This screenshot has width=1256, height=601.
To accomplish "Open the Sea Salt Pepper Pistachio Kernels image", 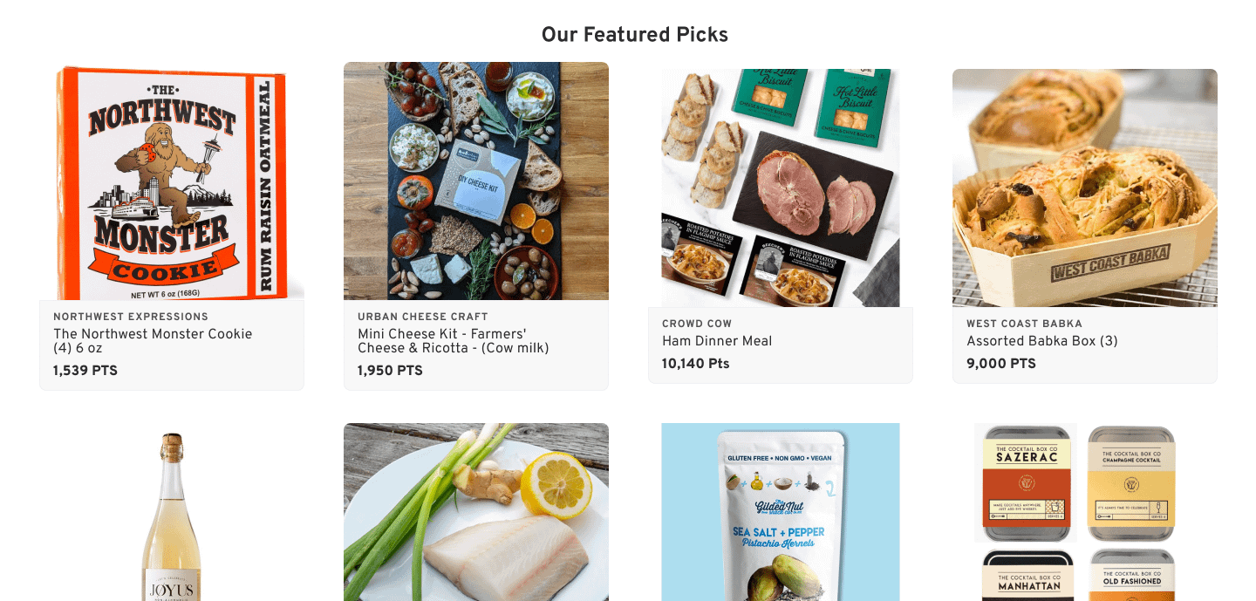I will [x=781, y=513].
